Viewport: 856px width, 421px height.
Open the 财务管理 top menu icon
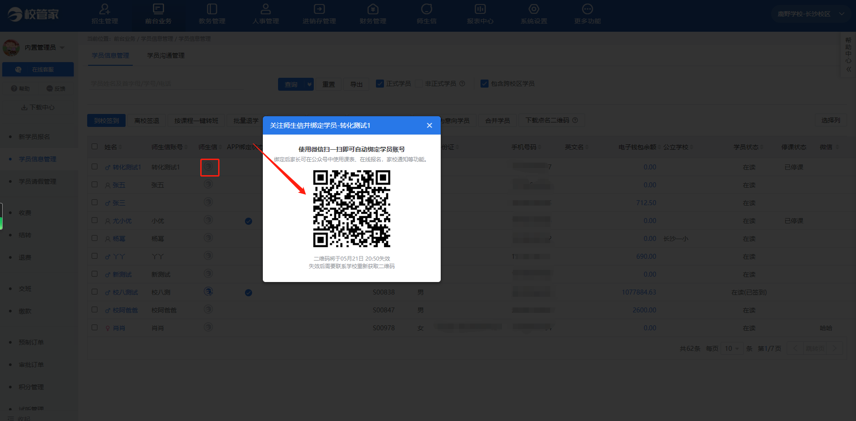click(x=373, y=9)
